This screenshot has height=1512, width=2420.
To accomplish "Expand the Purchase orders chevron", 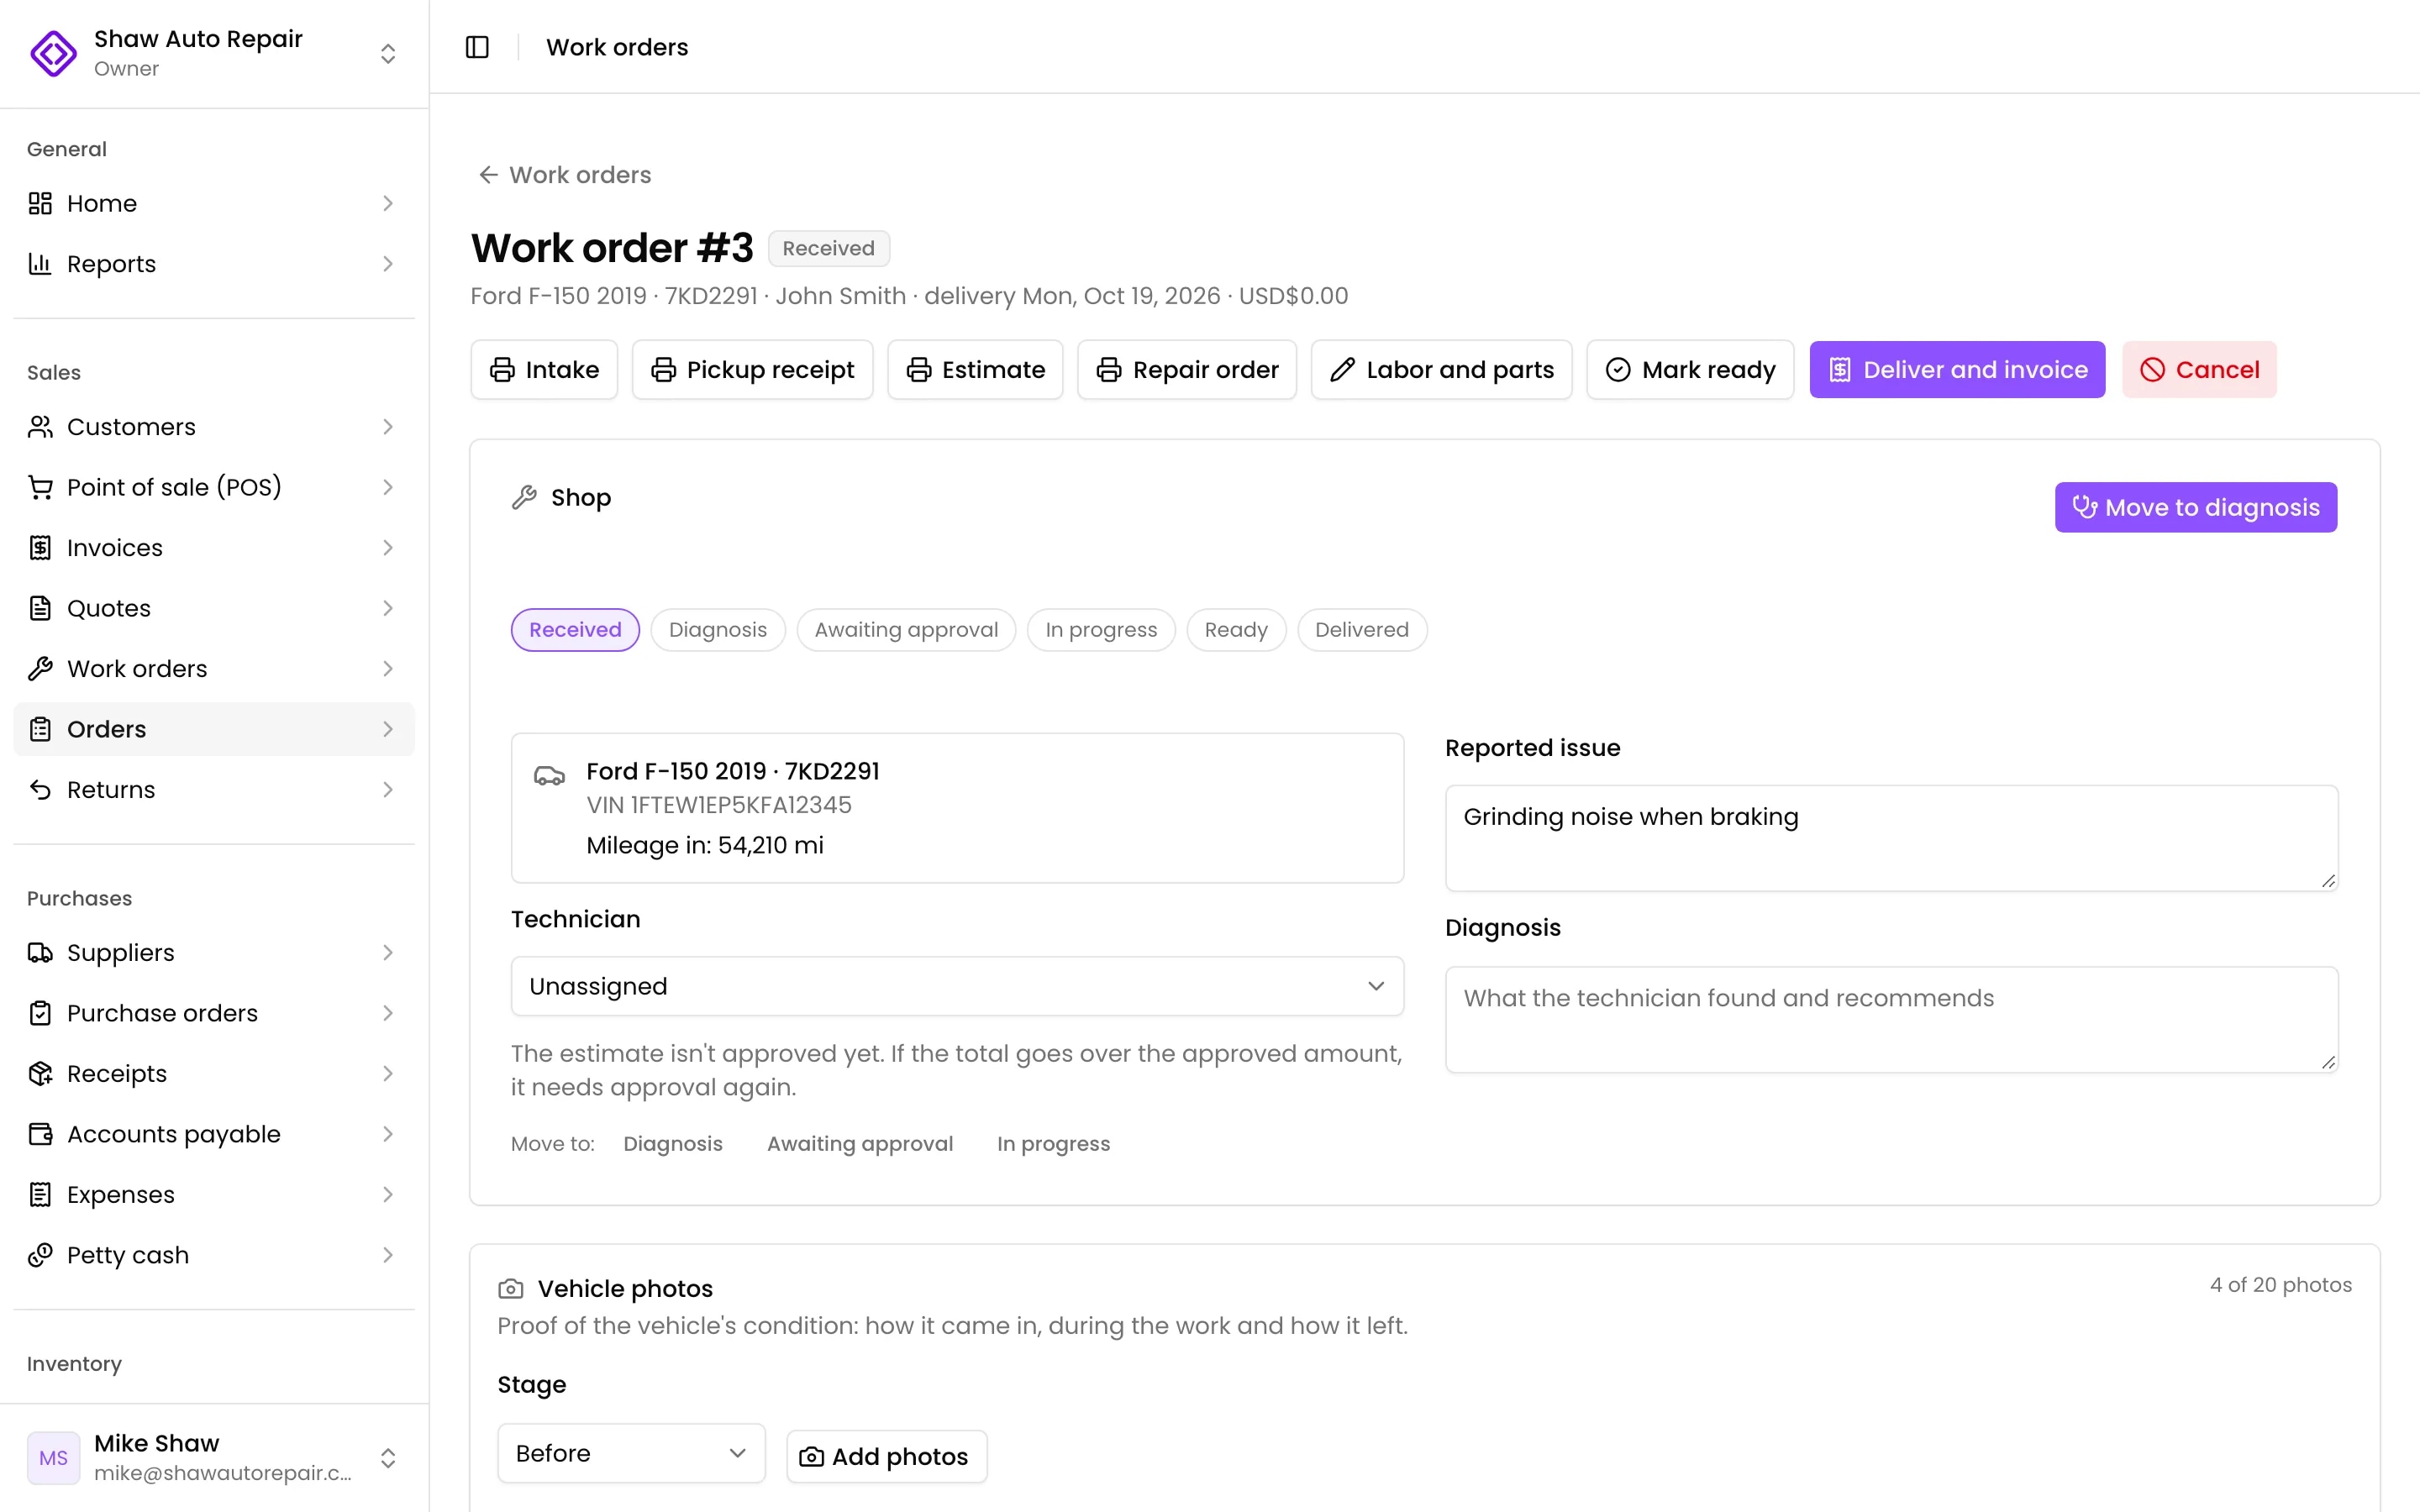I will [388, 1013].
